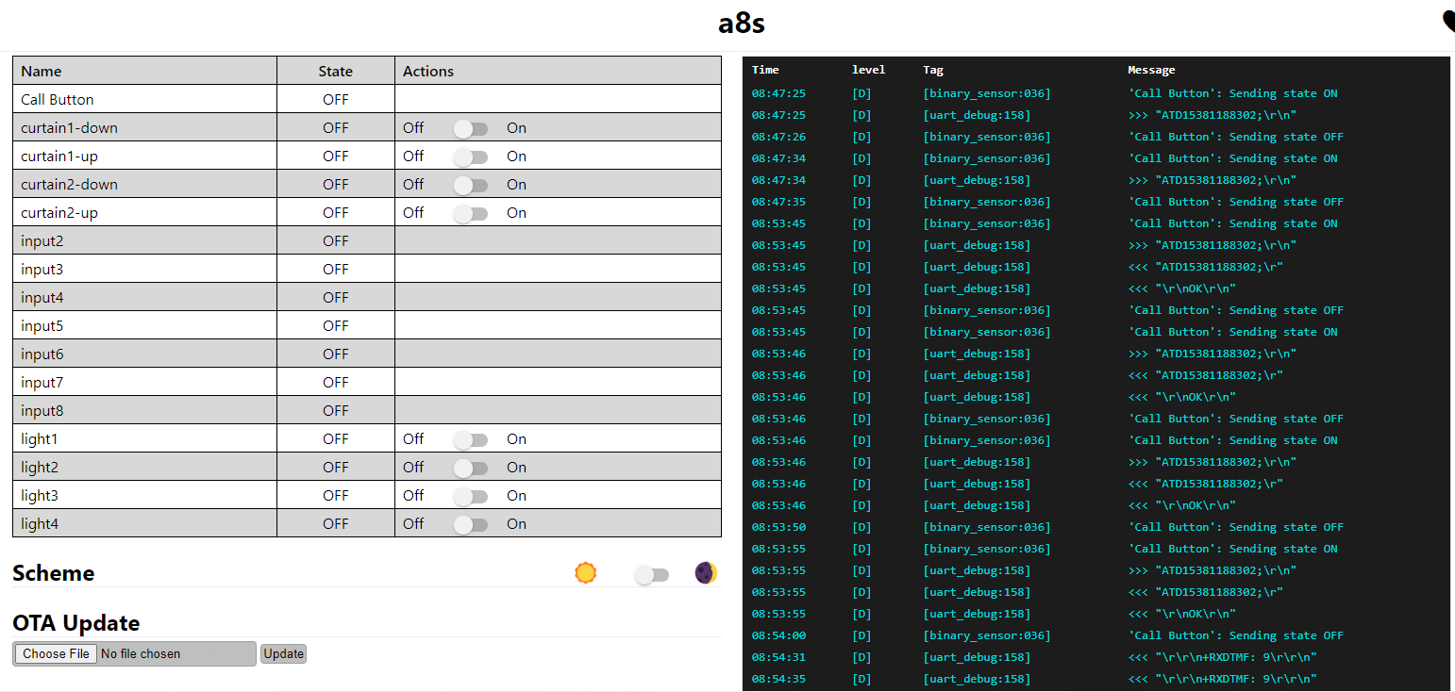Click the last RXDTMF log message
Image resolution: width=1455 pixels, height=692 pixels.
1222,679
